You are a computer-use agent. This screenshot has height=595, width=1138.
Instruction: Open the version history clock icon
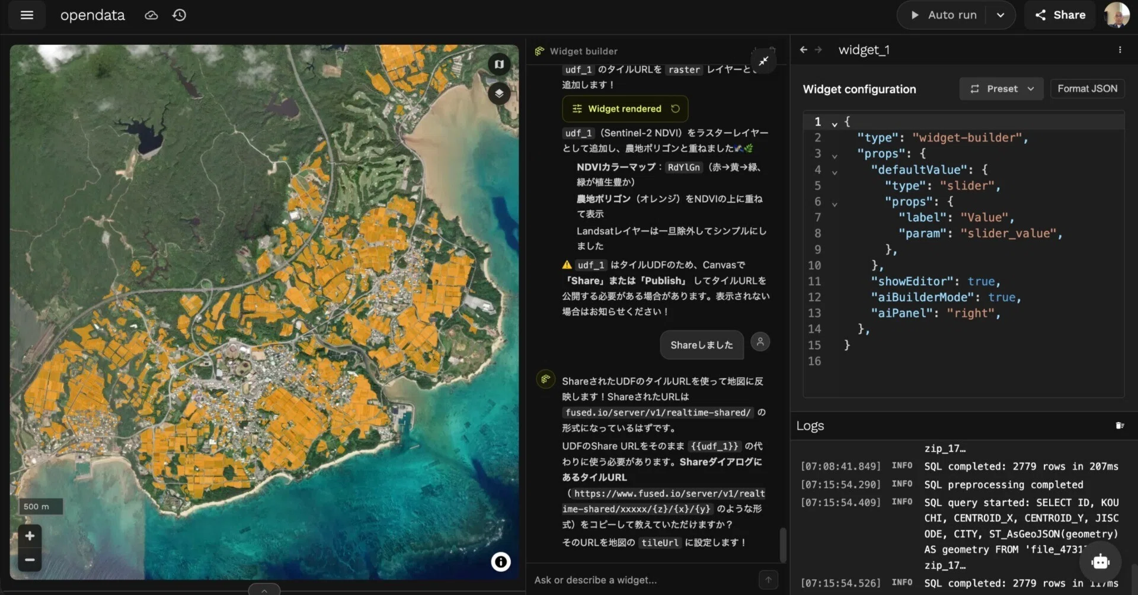click(179, 15)
